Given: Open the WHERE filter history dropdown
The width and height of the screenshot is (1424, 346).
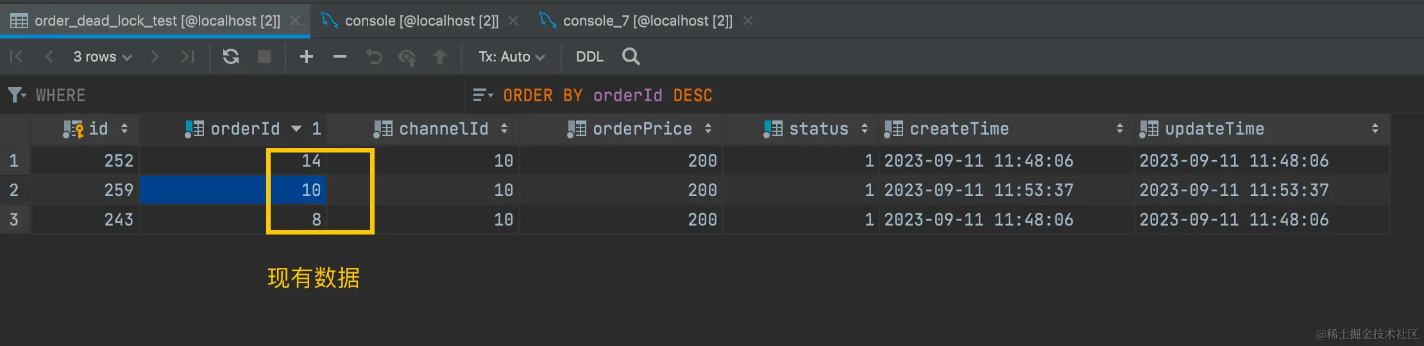Looking at the screenshot, I should [x=17, y=95].
